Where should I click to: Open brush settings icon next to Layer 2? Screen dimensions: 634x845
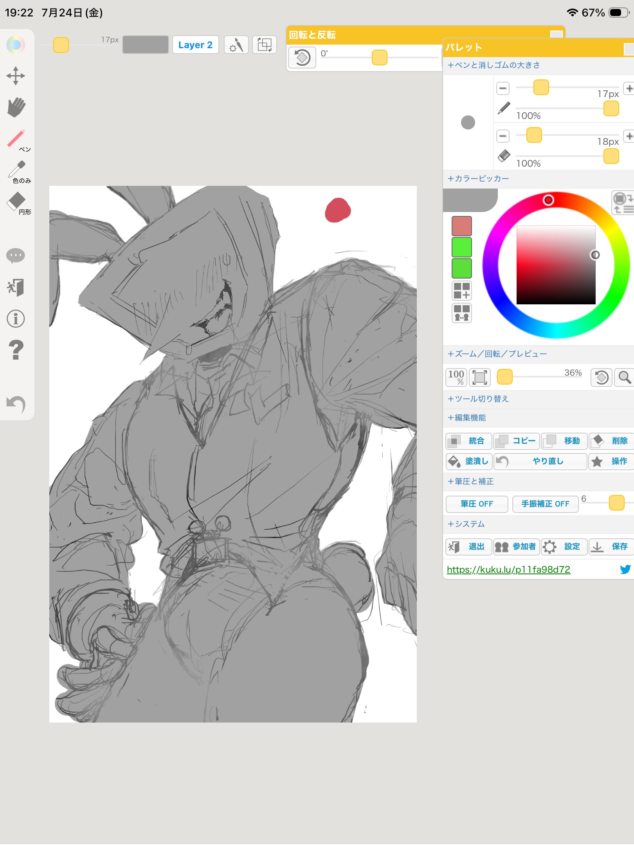point(236,45)
